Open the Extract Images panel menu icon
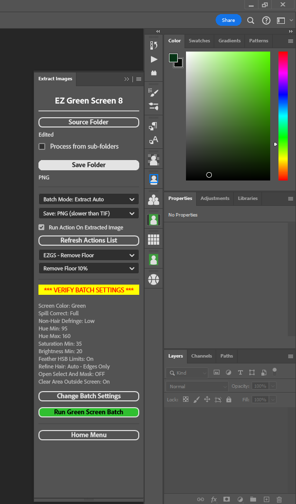296x504 pixels. 139,79
